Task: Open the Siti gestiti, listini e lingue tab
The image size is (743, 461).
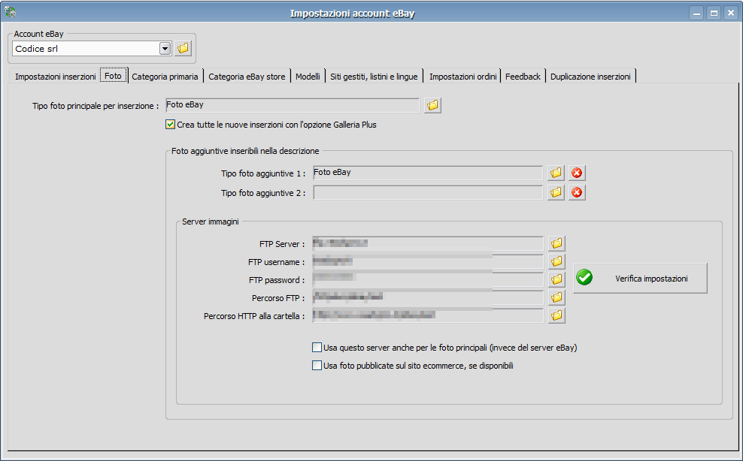Action: (x=374, y=76)
